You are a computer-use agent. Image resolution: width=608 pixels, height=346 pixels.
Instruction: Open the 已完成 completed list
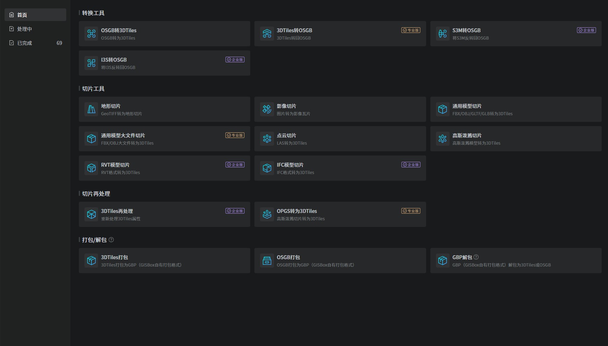point(35,43)
